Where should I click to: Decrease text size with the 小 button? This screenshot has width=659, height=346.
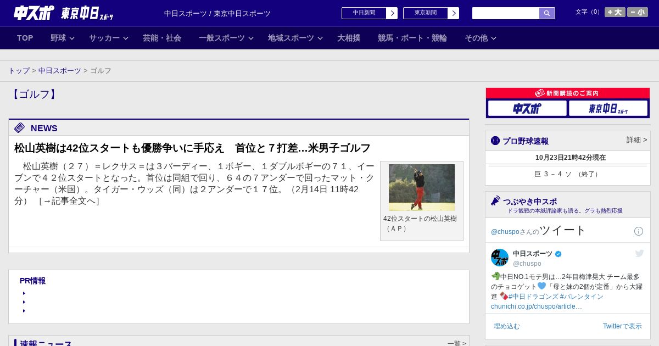(638, 12)
